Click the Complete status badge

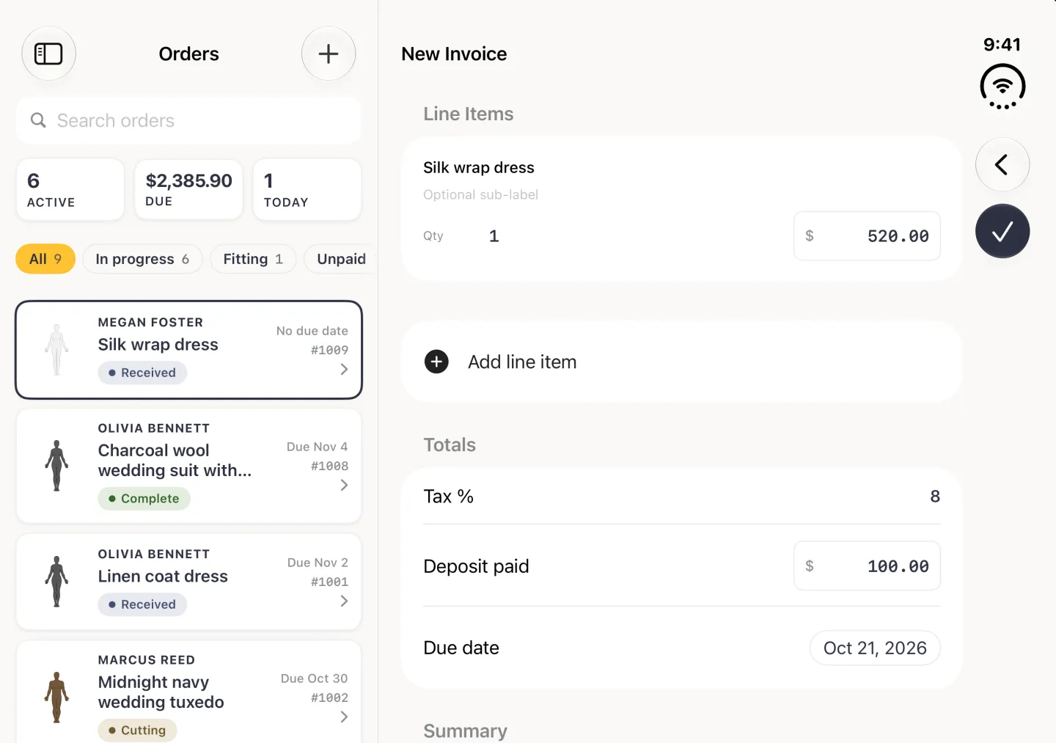pos(144,499)
